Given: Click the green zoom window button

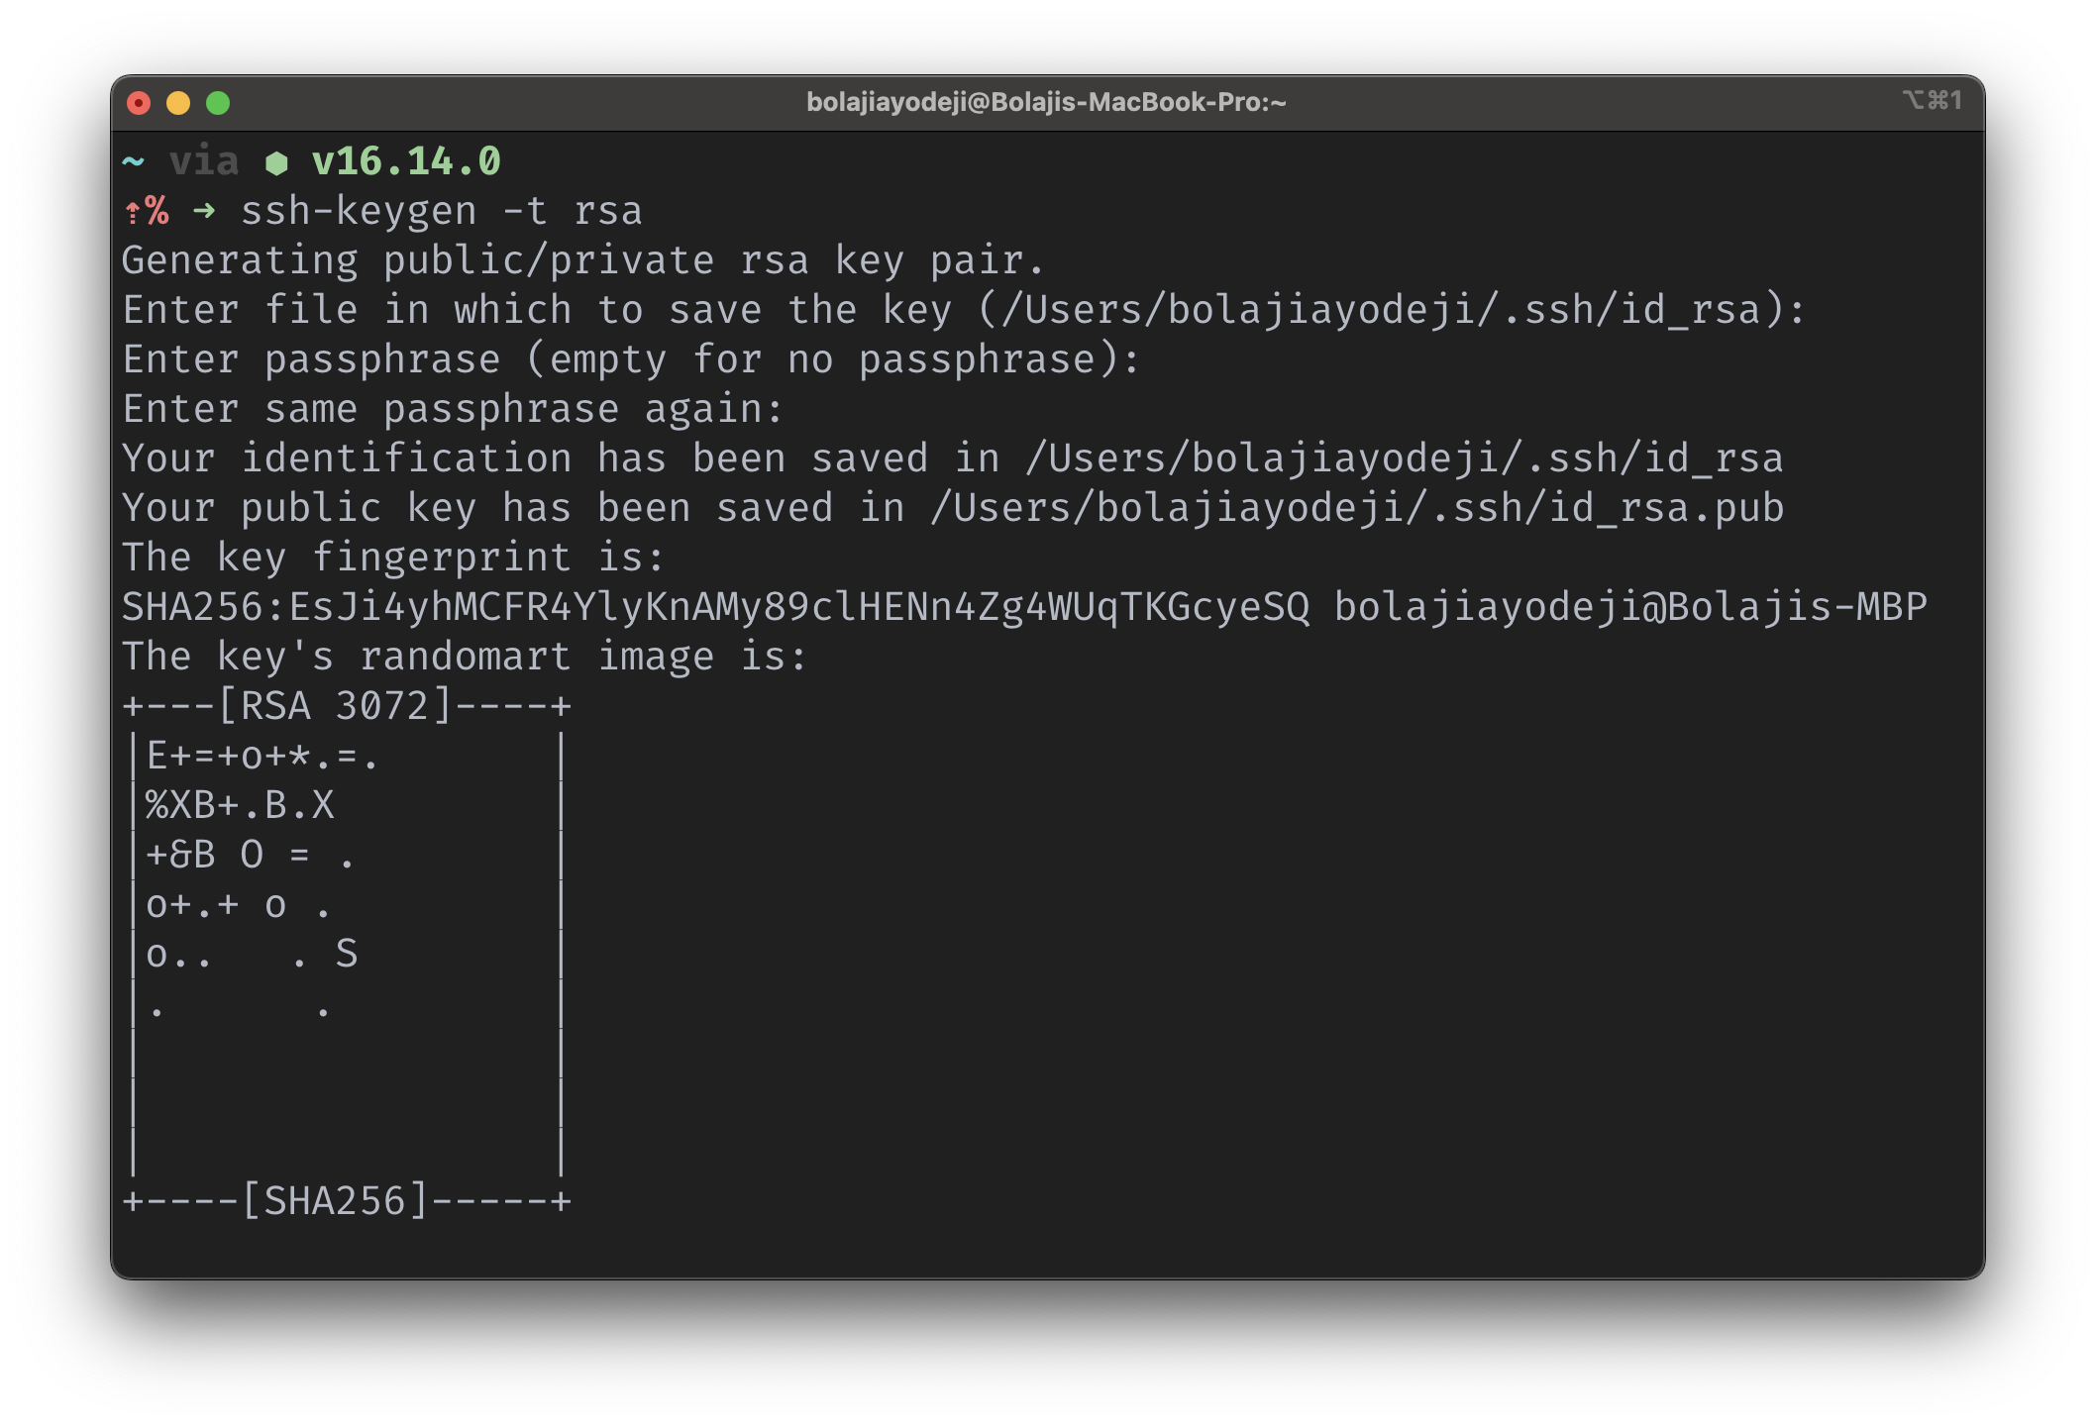Looking at the screenshot, I should 218,103.
